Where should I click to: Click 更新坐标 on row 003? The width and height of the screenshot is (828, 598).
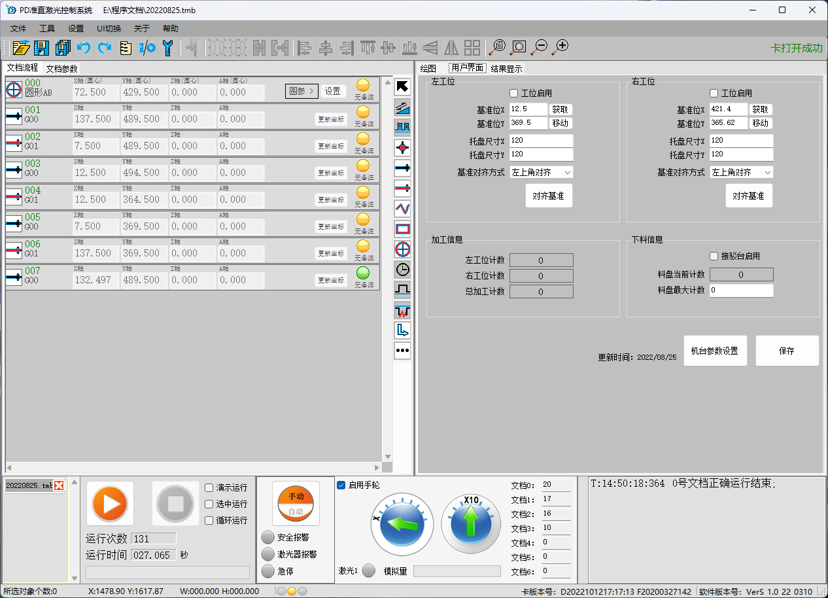(x=331, y=173)
